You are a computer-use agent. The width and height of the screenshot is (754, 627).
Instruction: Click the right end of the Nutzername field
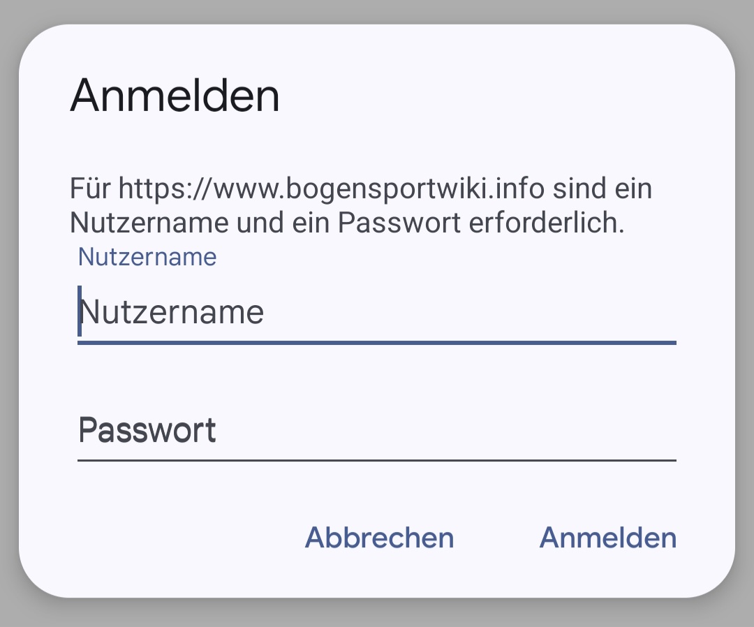649,312
